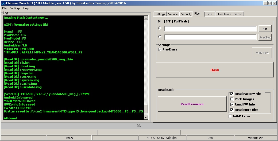Screen dimensions: 278x141
Task: Click the Bin browse button
Action: [265, 29]
